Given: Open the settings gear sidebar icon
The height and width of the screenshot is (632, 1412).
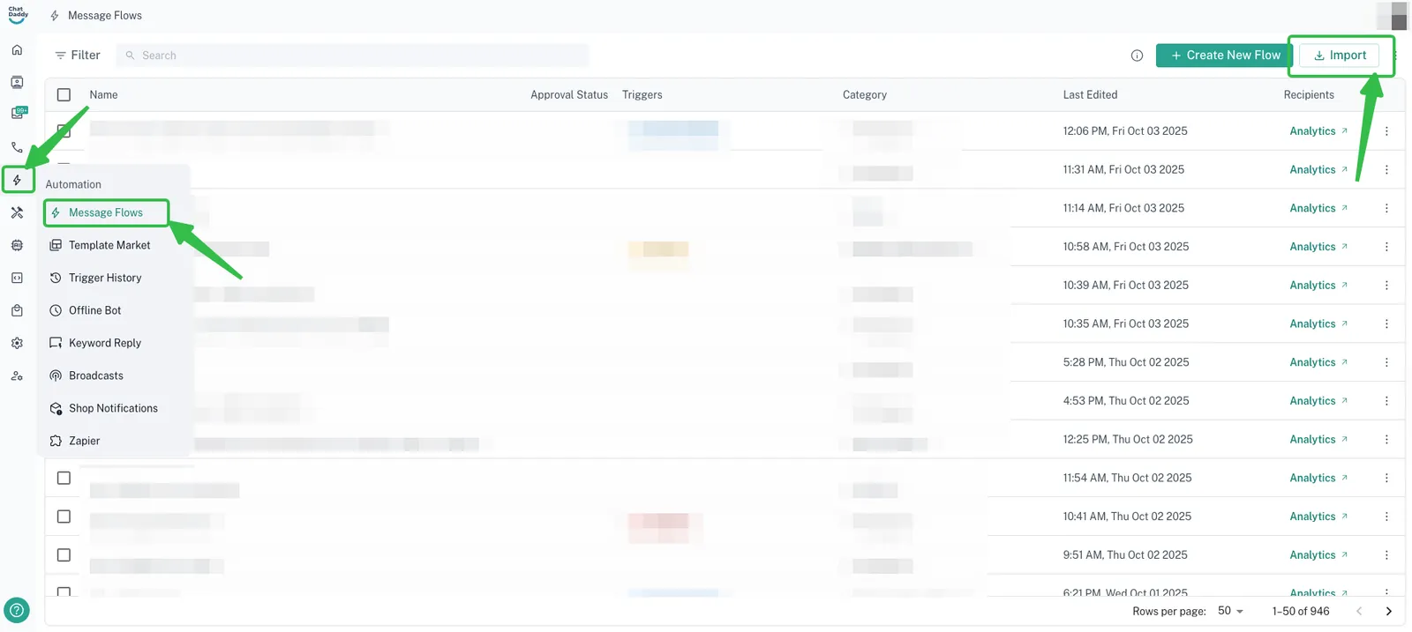Looking at the screenshot, I should 17,343.
